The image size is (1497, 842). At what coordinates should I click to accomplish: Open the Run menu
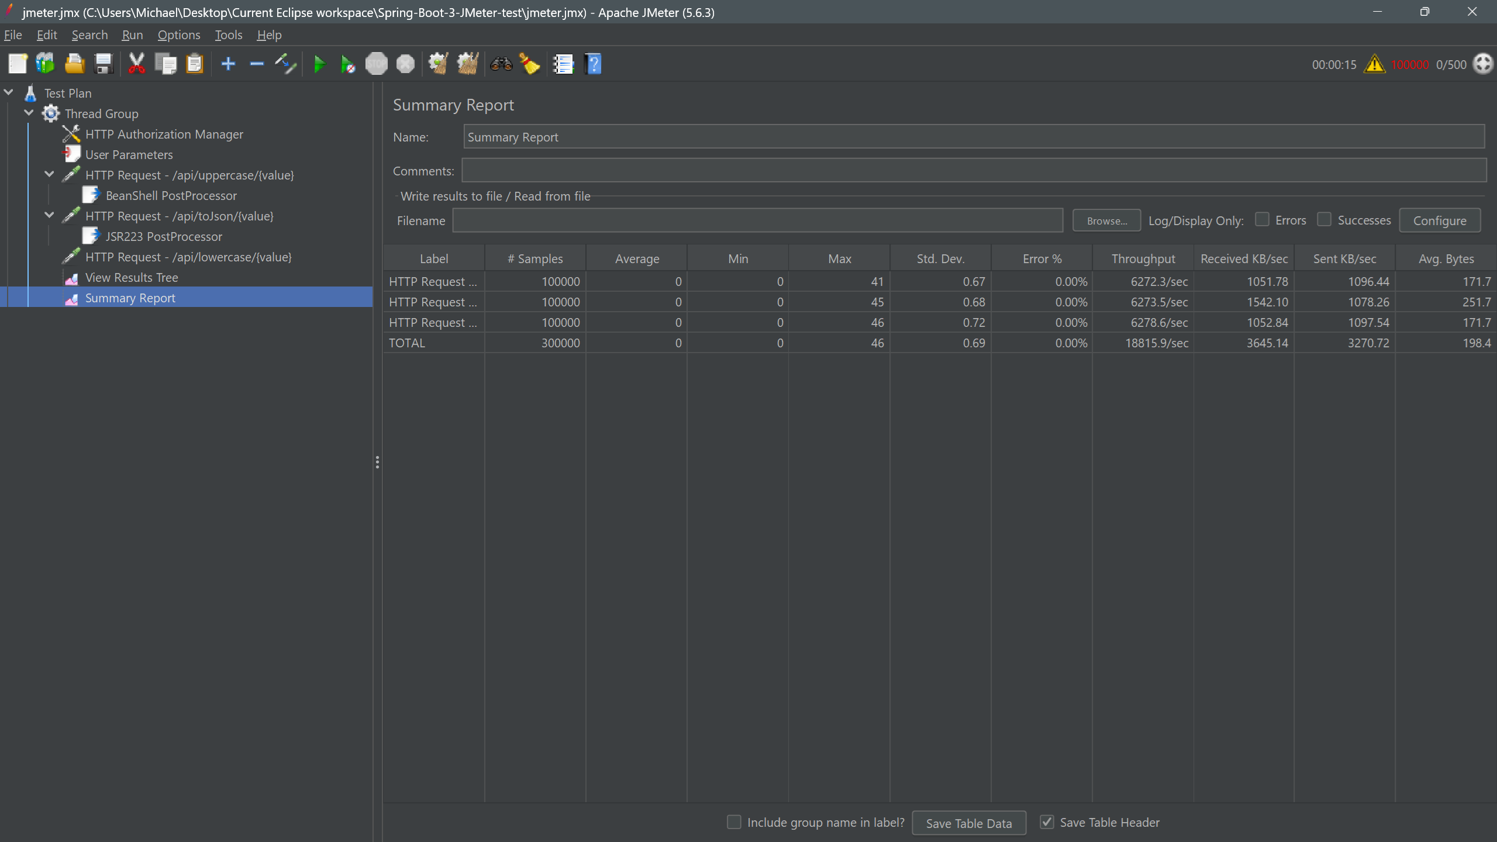tap(132, 35)
